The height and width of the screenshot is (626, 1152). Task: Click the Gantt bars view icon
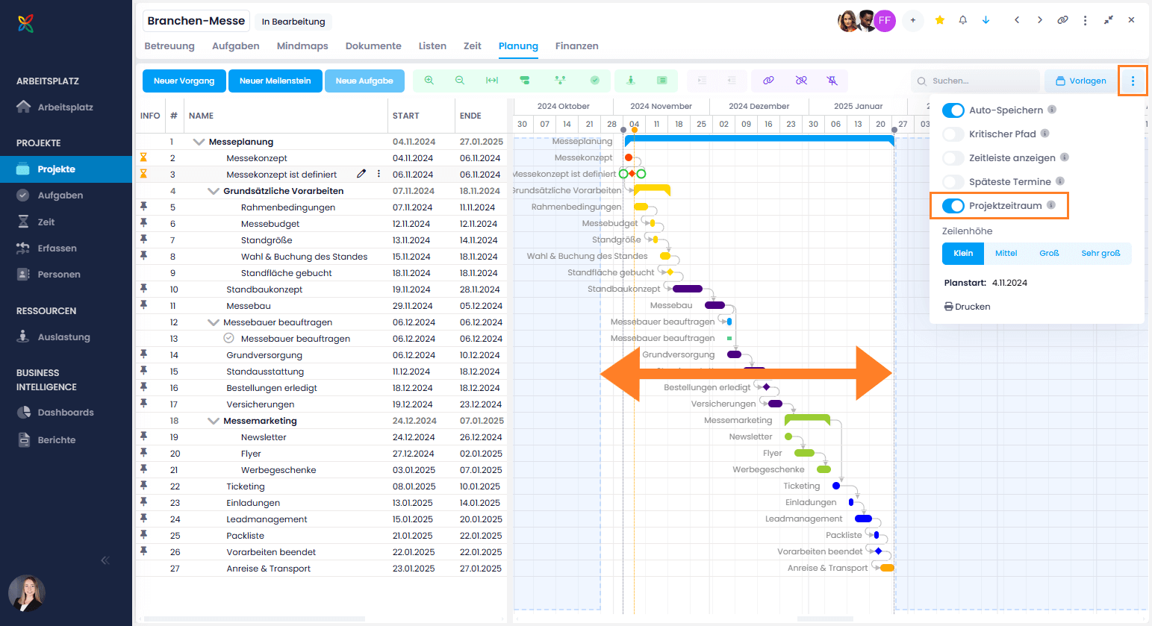(524, 81)
